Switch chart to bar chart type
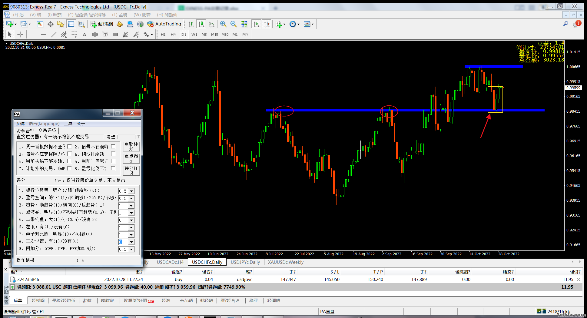The image size is (587, 318). click(x=191, y=24)
